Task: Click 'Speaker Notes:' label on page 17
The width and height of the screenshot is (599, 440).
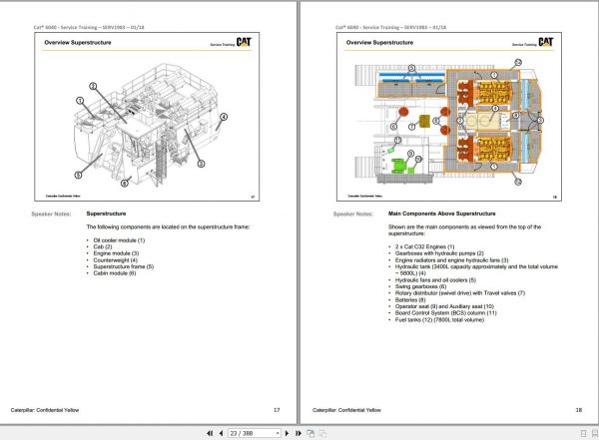Action: pyautogui.click(x=51, y=214)
